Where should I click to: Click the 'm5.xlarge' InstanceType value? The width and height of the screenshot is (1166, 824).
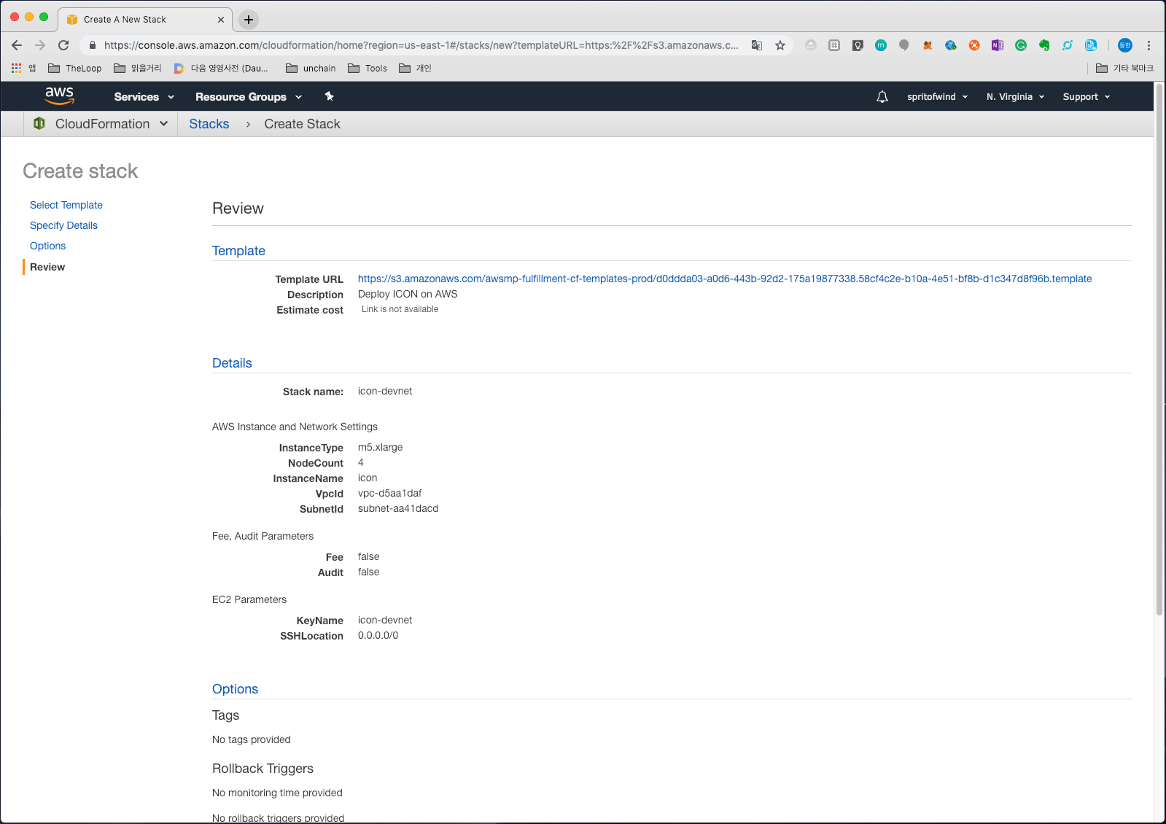tap(380, 447)
